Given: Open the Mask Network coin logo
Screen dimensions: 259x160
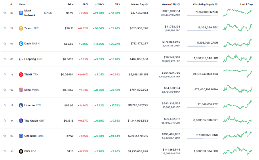Looking at the screenshot, I should tap(21, 13).
